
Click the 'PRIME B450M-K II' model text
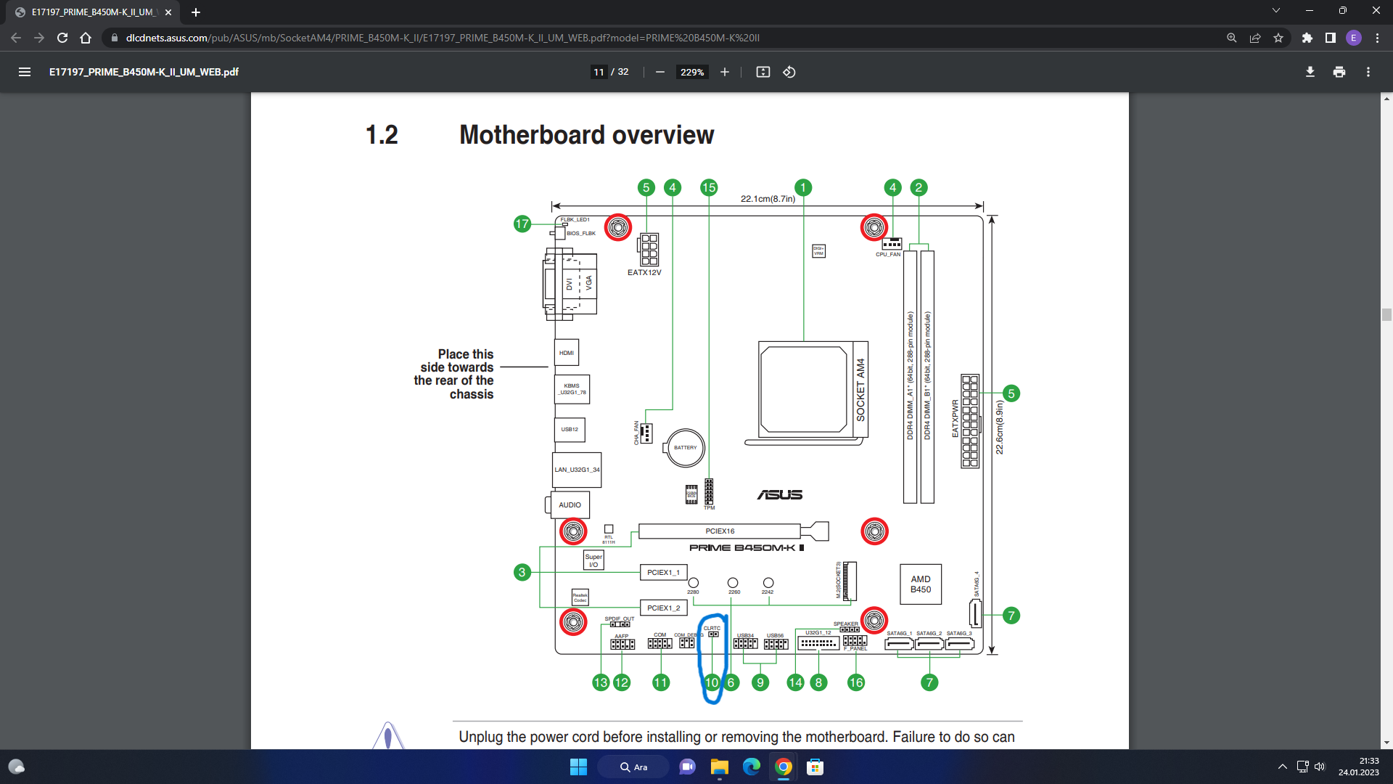(x=747, y=548)
